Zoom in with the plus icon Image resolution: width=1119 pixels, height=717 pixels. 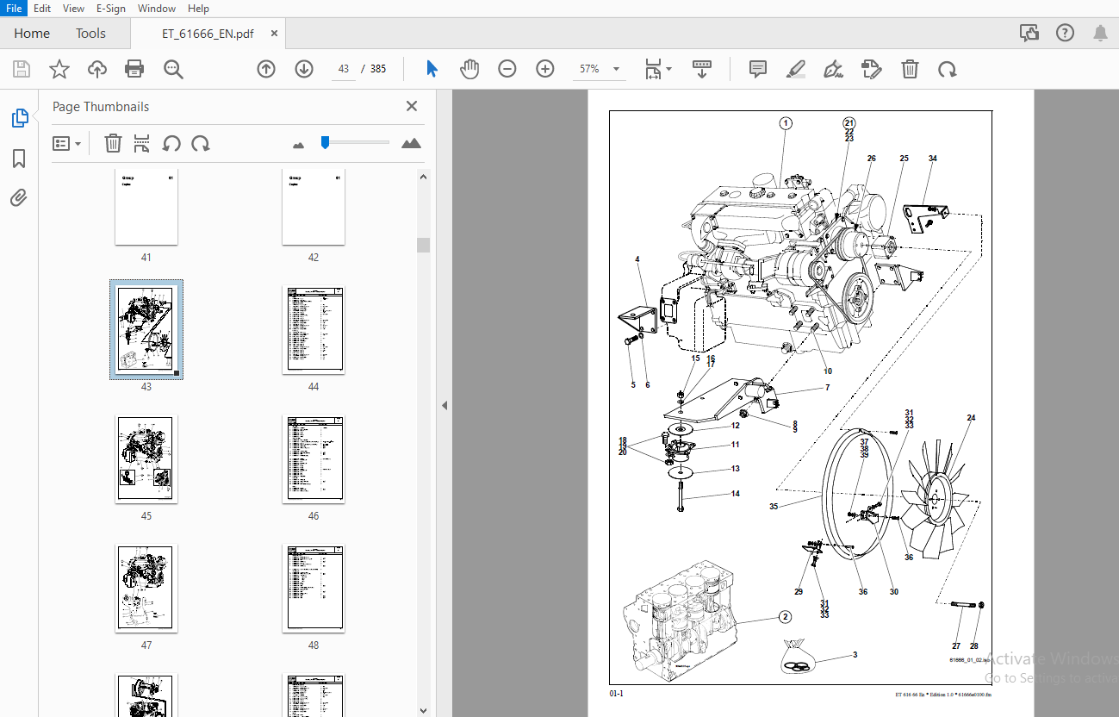click(x=545, y=69)
